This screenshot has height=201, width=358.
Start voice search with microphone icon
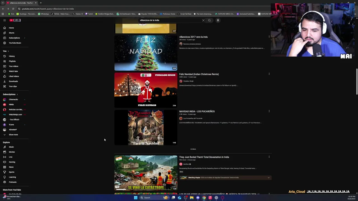(218, 20)
